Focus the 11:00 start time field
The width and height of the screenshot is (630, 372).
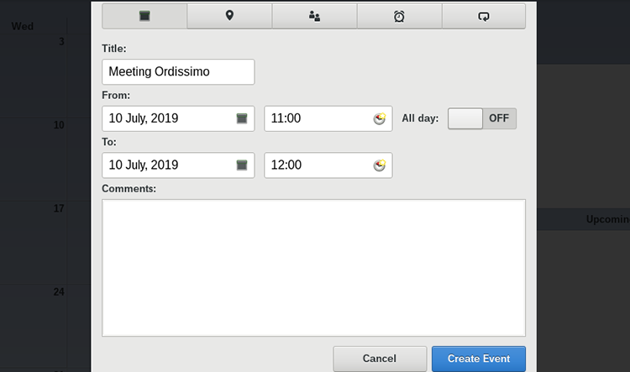328,118
